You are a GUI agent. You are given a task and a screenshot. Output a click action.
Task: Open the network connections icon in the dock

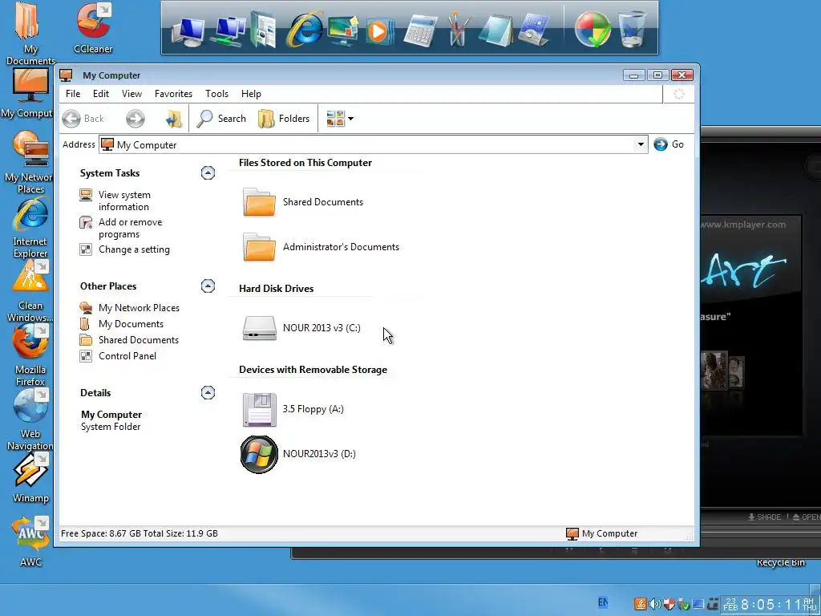229,32
